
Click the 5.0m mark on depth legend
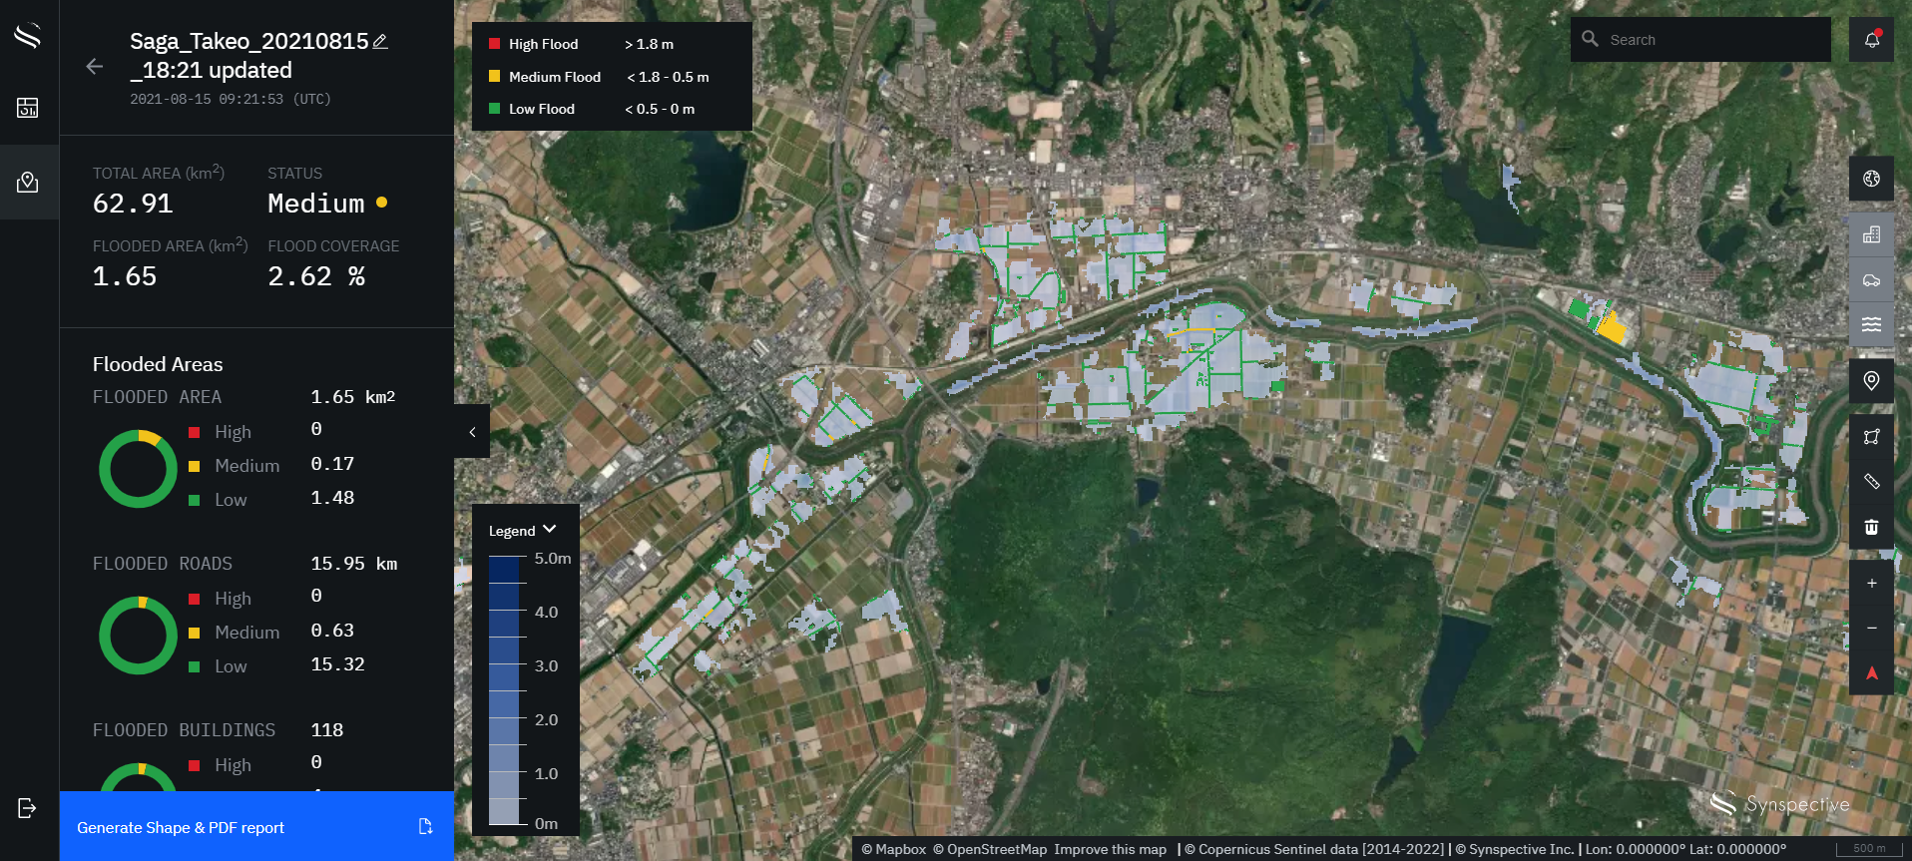(x=553, y=559)
